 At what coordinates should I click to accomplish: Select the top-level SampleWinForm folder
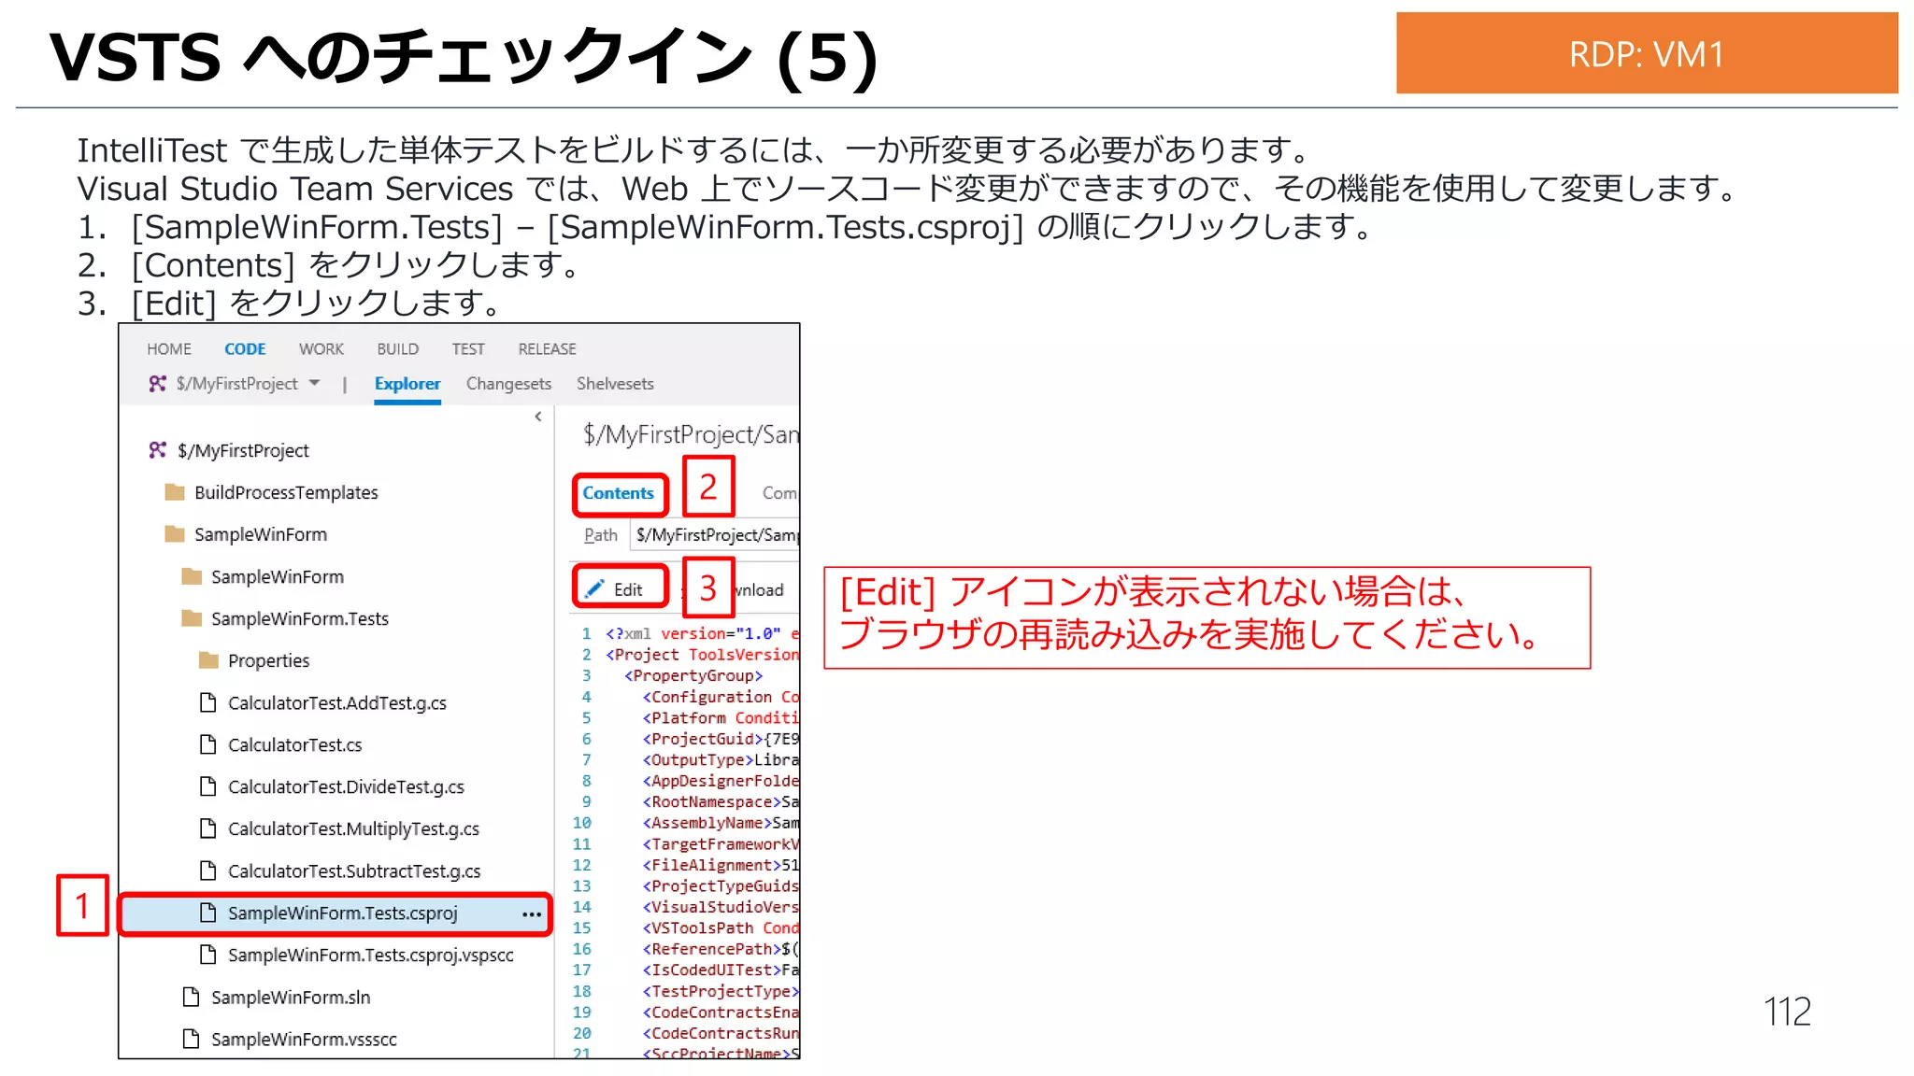click(x=261, y=535)
